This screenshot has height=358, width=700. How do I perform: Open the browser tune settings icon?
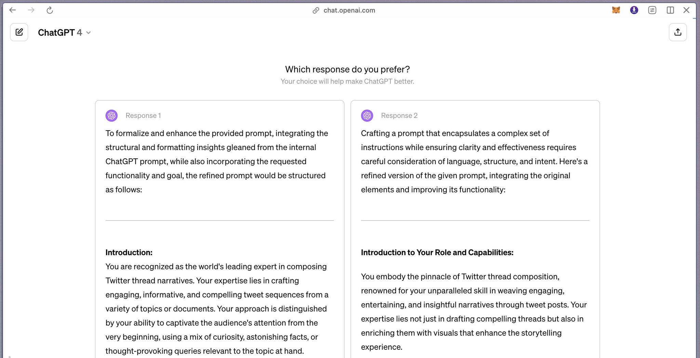652,10
